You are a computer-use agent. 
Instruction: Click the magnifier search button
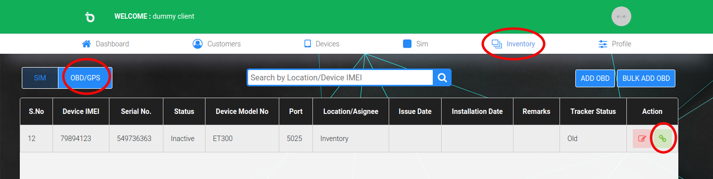pyautogui.click(x=442, y=77)
